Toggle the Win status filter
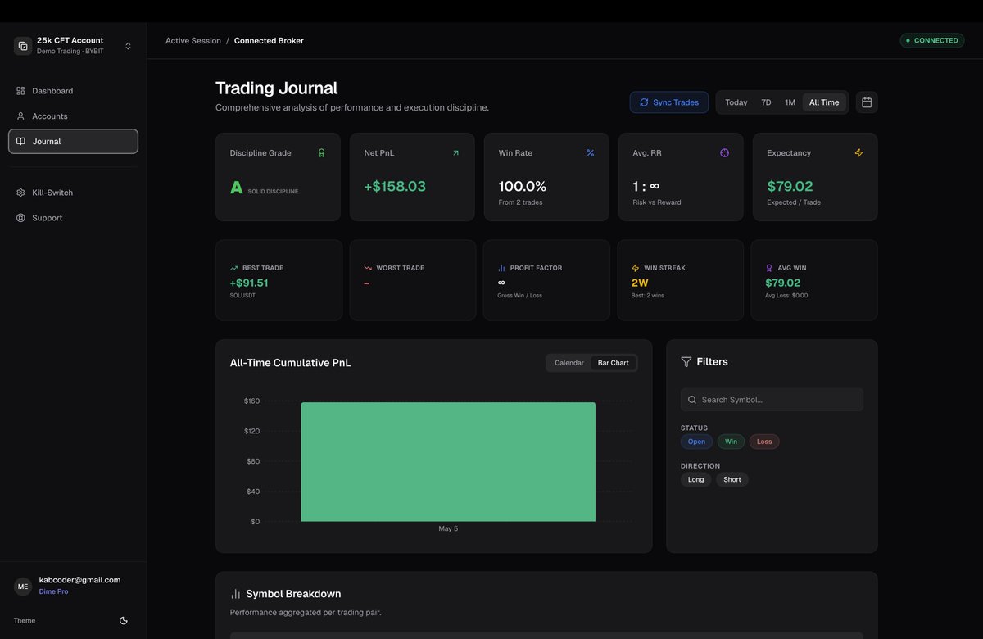 pos(731,442)
